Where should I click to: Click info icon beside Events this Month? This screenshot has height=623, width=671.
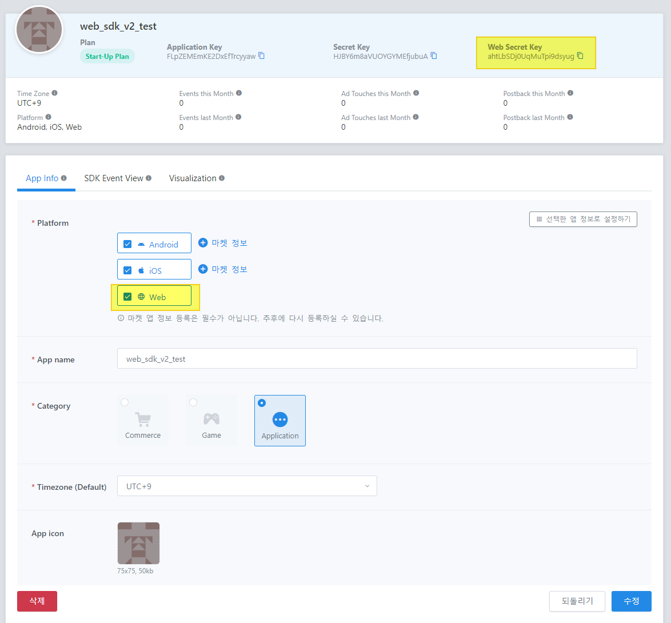click(239, 93)
